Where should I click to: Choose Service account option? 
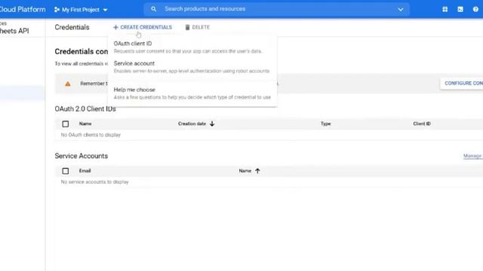[192, 67]
